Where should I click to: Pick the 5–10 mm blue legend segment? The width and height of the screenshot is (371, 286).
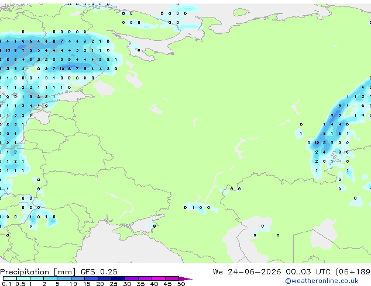64,278
